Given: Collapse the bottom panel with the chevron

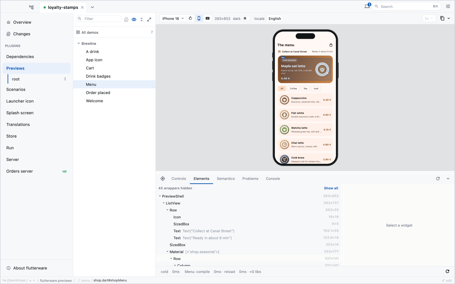Looking at the screenshot, I should coord(448,178).
